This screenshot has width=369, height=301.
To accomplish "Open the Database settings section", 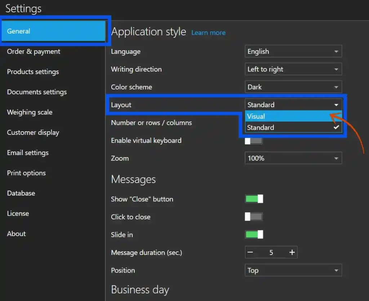I will 21,193.
